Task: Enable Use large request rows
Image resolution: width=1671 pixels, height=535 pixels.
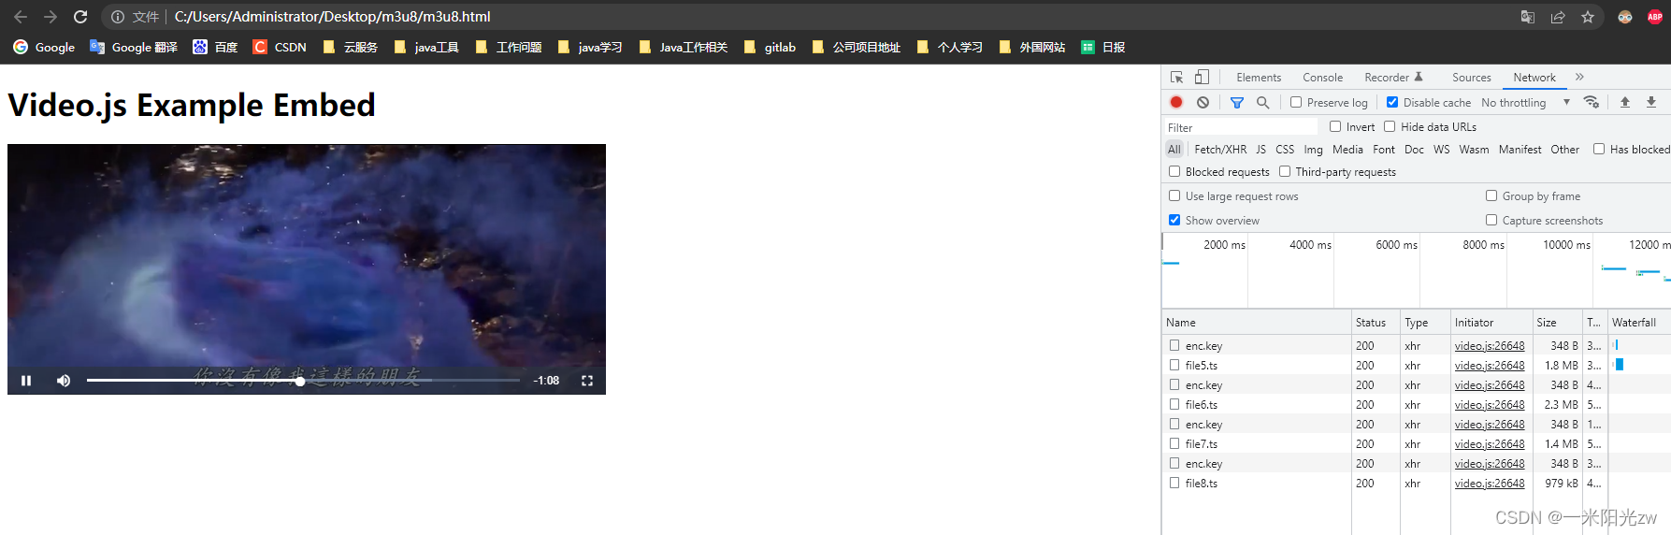Action: (1174, 195)
